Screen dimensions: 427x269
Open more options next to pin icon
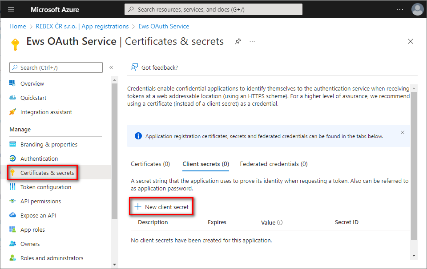pos(252,41)
